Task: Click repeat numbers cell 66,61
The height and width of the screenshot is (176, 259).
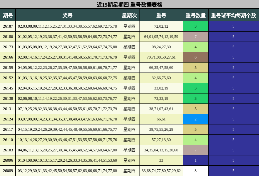Action: (161, 119)
